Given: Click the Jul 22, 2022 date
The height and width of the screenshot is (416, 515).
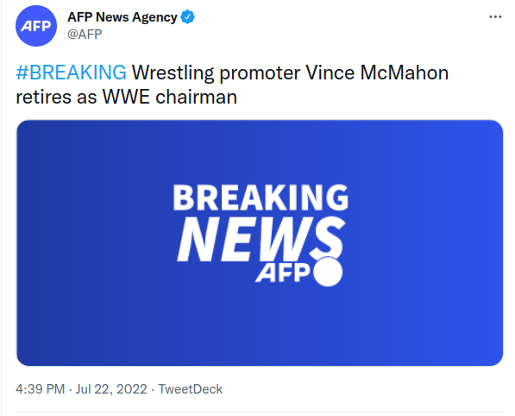Looking at the screenshot, I should [x=111, y=389].
